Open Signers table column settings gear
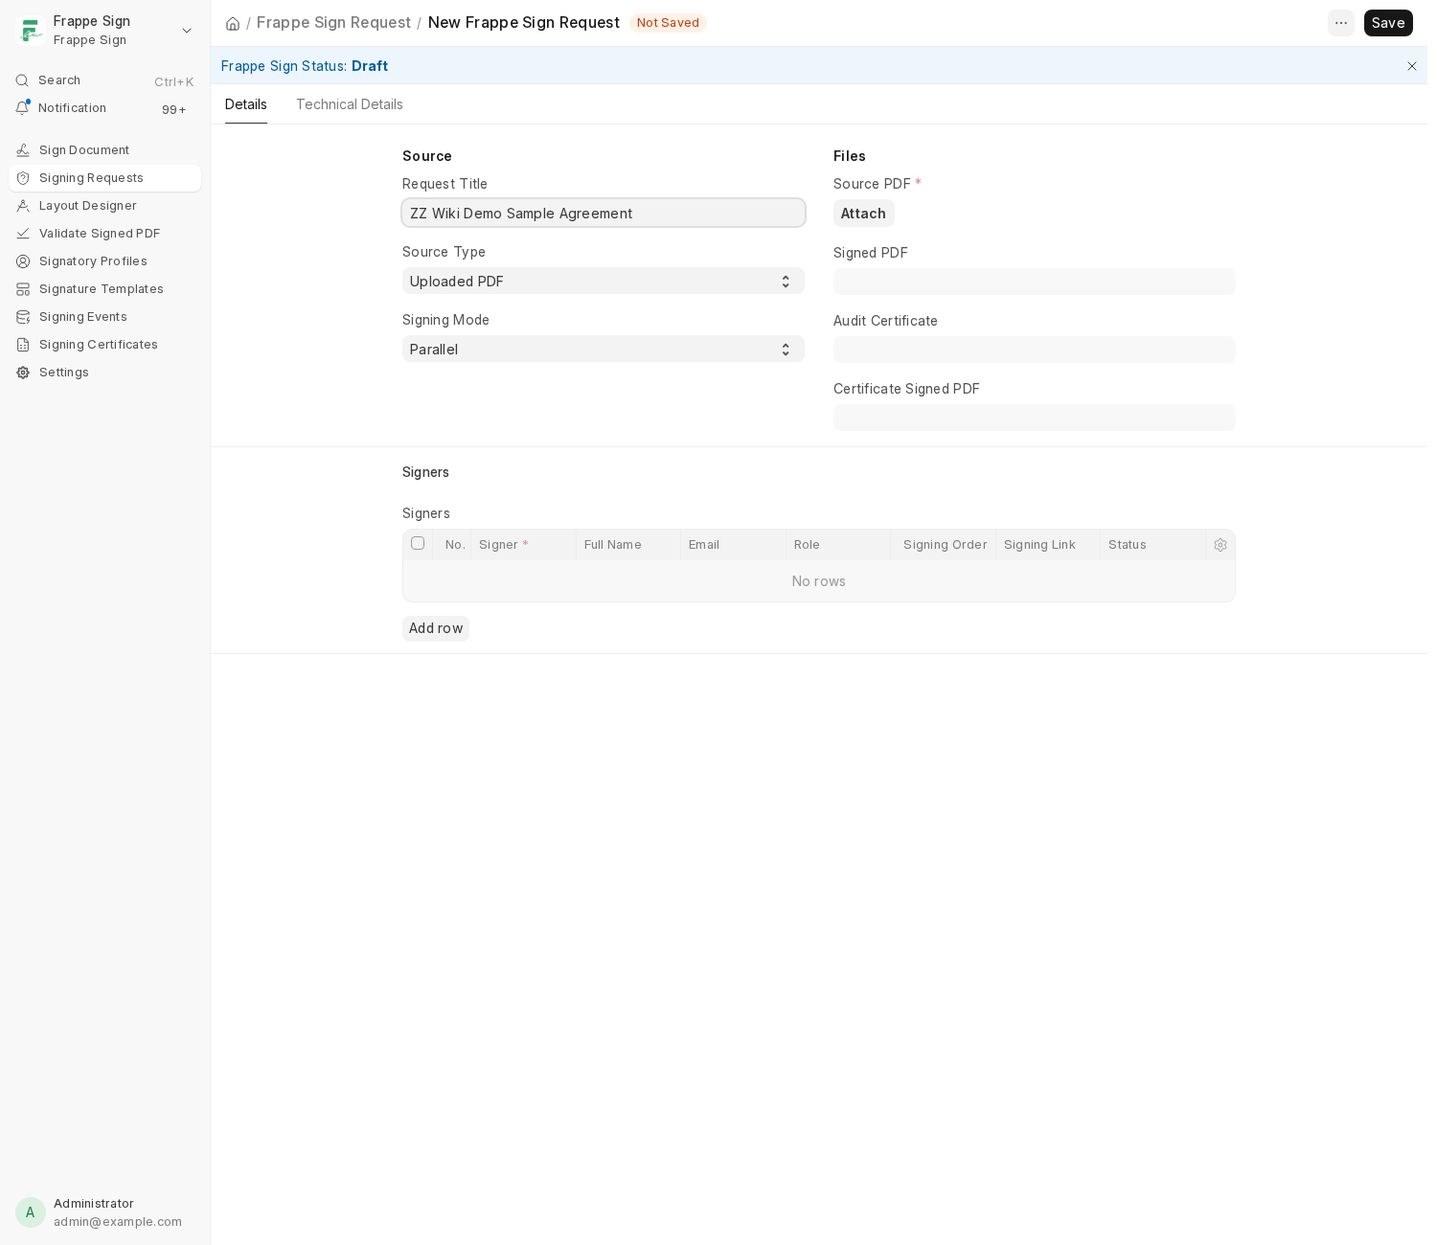Viewport: 1437px width, 1245px height. tap(1220, 545)
